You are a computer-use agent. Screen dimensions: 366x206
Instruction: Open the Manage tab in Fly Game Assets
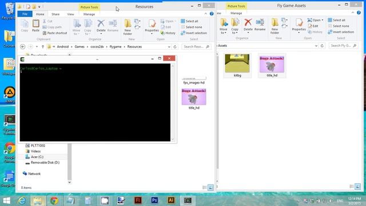(x=236, y=13)
